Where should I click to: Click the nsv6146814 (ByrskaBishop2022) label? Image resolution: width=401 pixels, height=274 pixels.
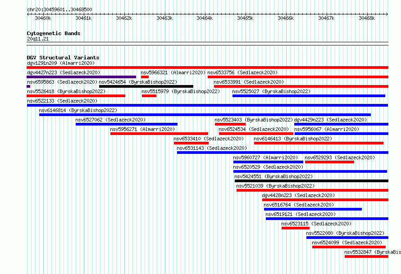coord(78,110)
